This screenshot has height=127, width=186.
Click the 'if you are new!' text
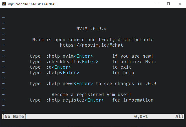point(133,56)
